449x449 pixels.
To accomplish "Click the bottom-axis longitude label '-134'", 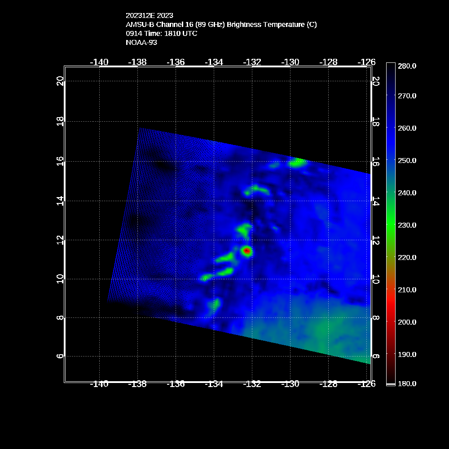I will (x=214, y=384).
